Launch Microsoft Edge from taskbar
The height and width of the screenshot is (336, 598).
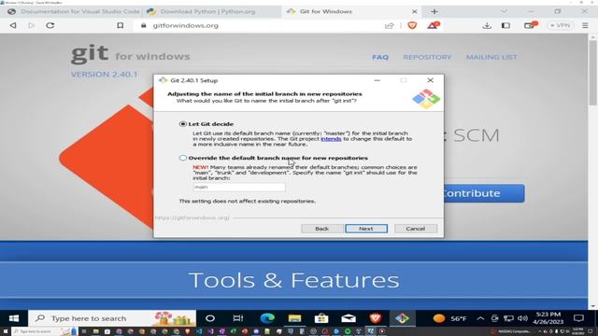coord(267,318)
